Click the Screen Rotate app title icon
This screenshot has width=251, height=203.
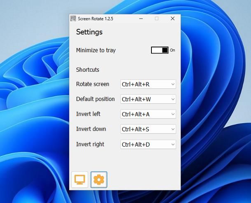click(73, 19)
